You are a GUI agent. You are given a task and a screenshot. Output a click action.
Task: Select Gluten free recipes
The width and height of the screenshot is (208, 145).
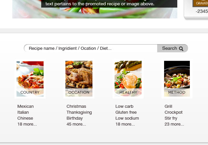126,112
